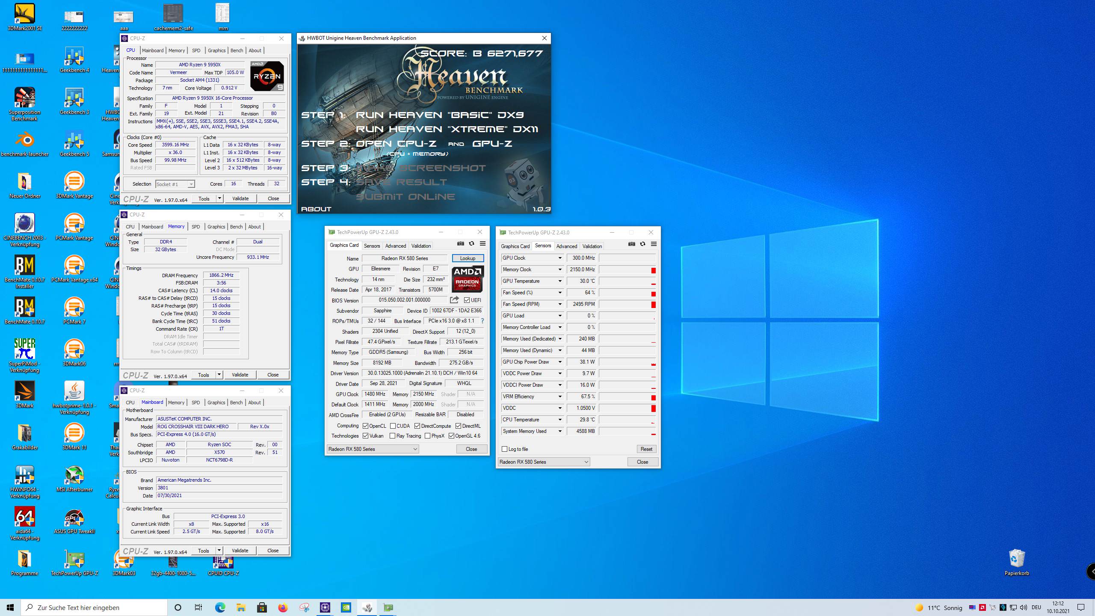Open benchmark-launcher Blender icon
1095x616 pixels.
coord(24,144)
